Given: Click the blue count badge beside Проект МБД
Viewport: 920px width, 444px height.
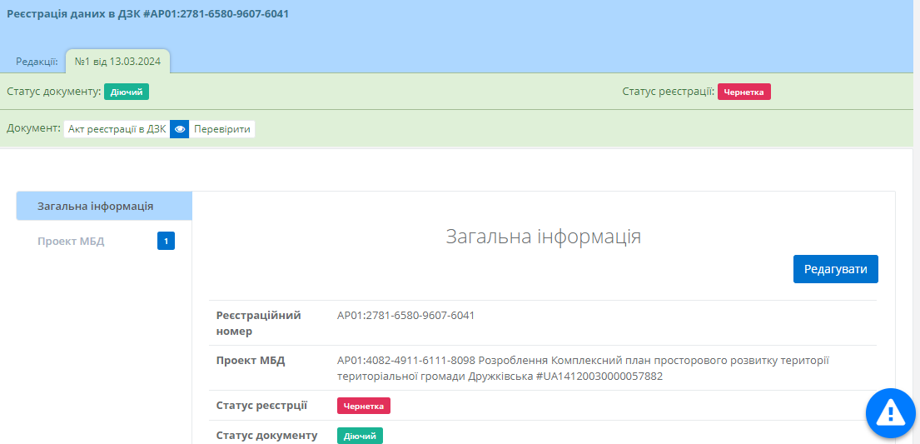Looking at the screenshot, I should pos(166,242).
